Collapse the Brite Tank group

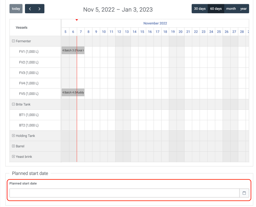13,104
